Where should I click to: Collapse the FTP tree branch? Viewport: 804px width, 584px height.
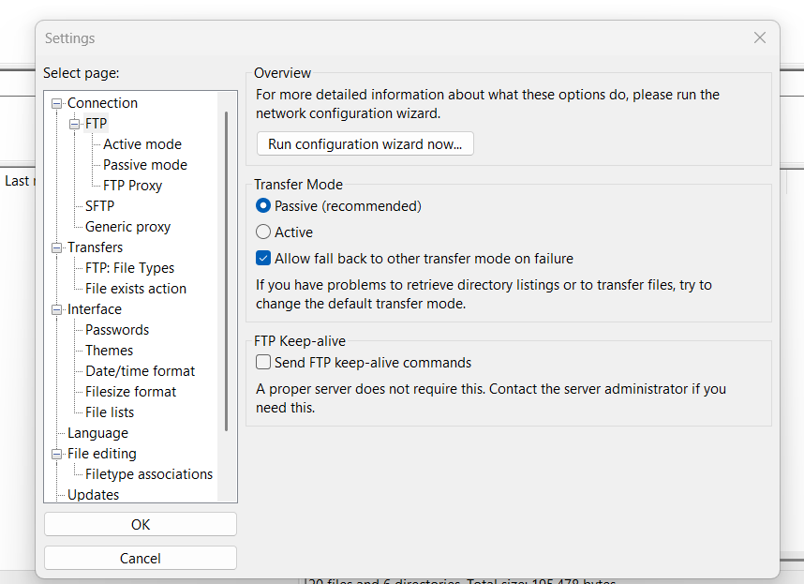pyautogui.click(x=74, y=123)
